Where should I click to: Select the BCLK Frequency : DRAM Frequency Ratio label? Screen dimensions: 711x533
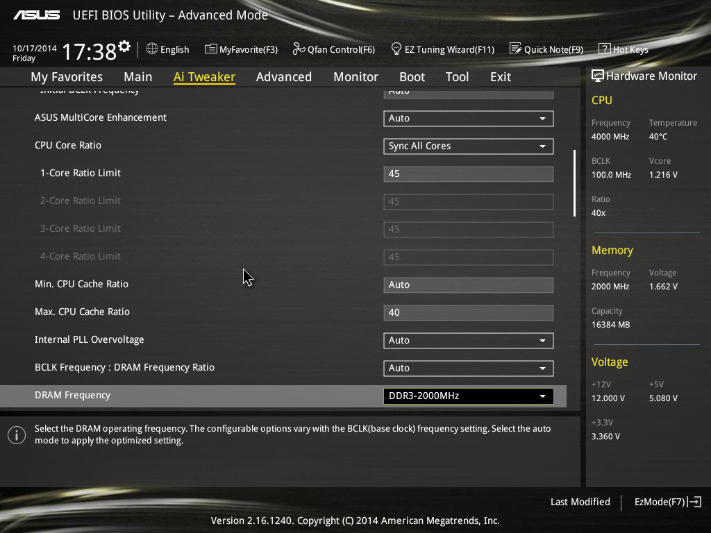point(125,367)
